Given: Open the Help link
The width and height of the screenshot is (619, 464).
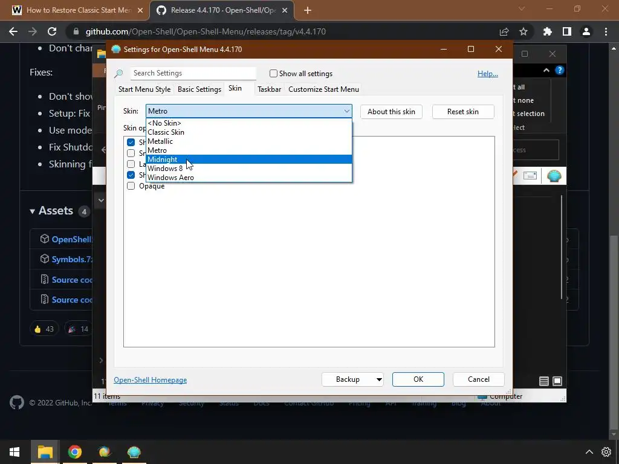Looking at the screenshot, I should 488,73.
